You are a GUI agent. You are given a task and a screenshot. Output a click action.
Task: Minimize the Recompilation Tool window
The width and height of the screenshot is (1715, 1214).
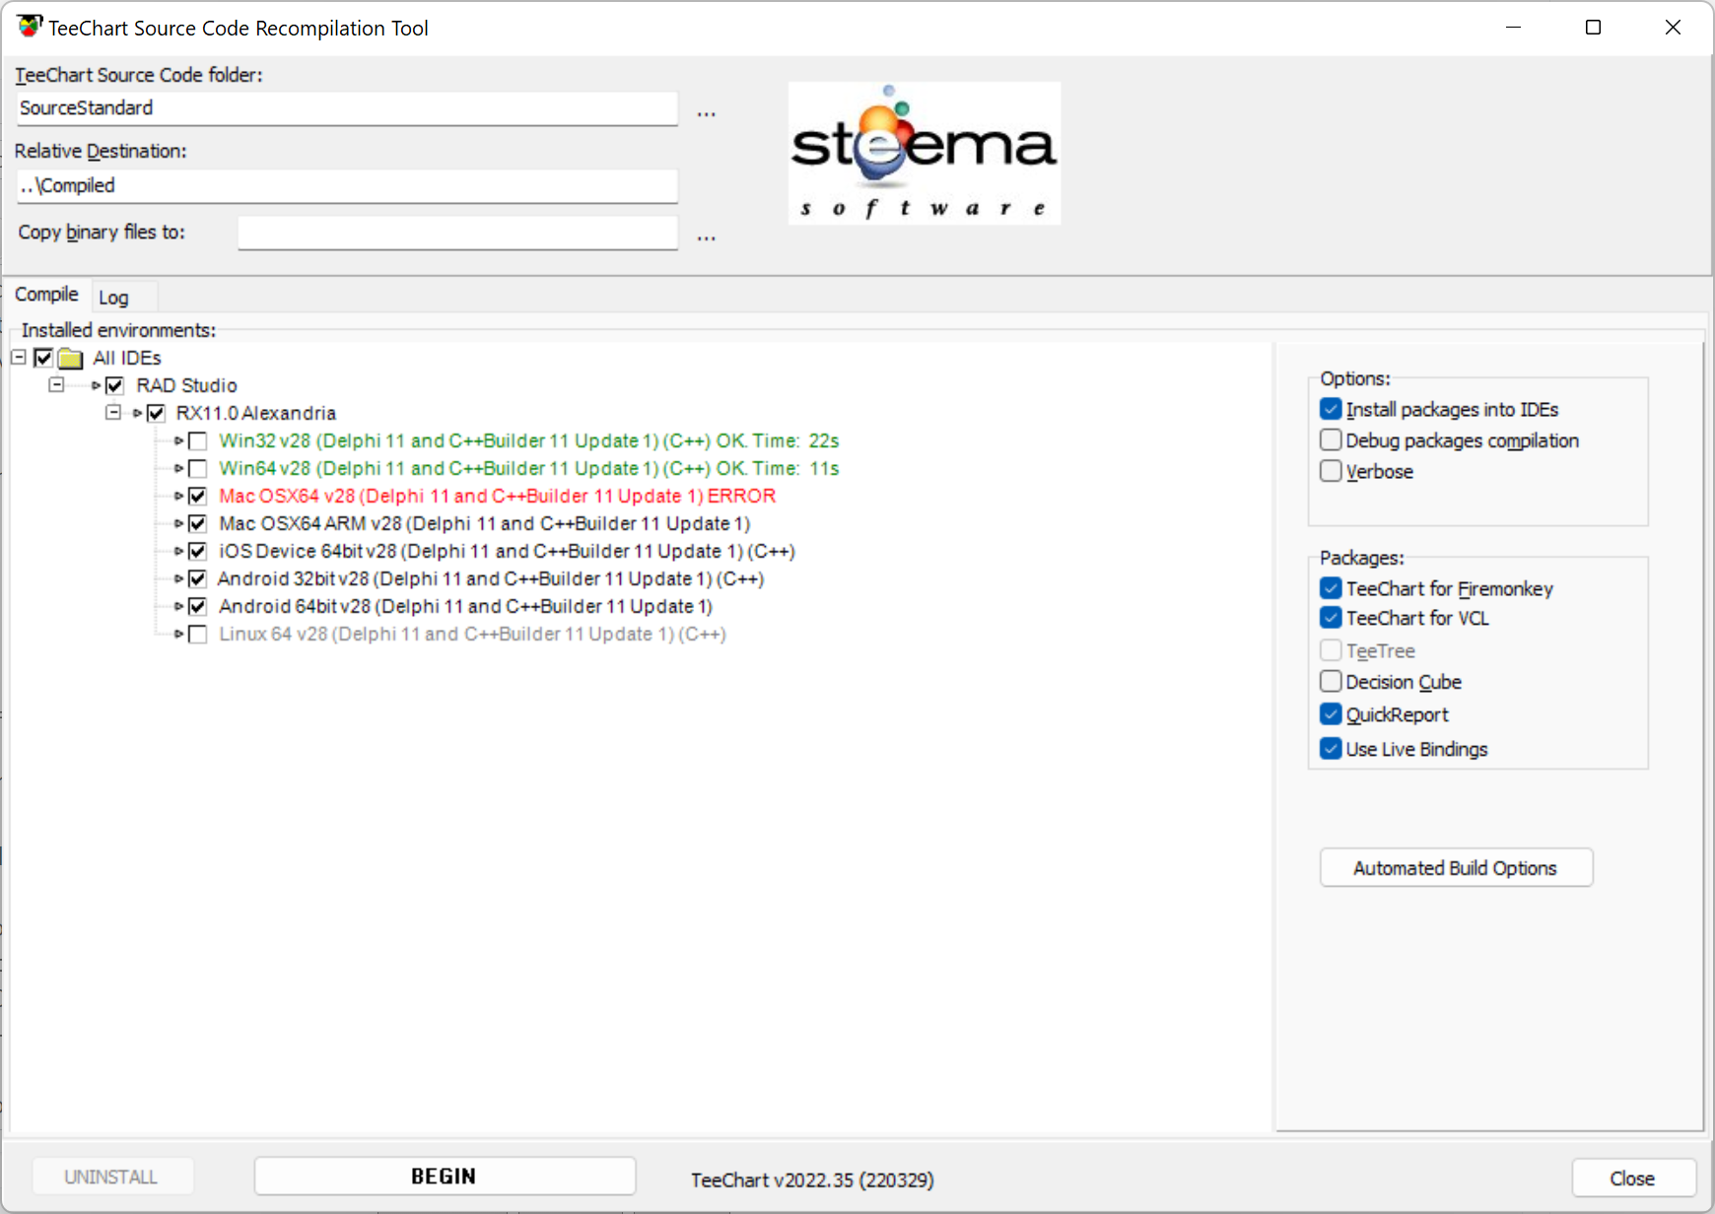point(1514,28)
